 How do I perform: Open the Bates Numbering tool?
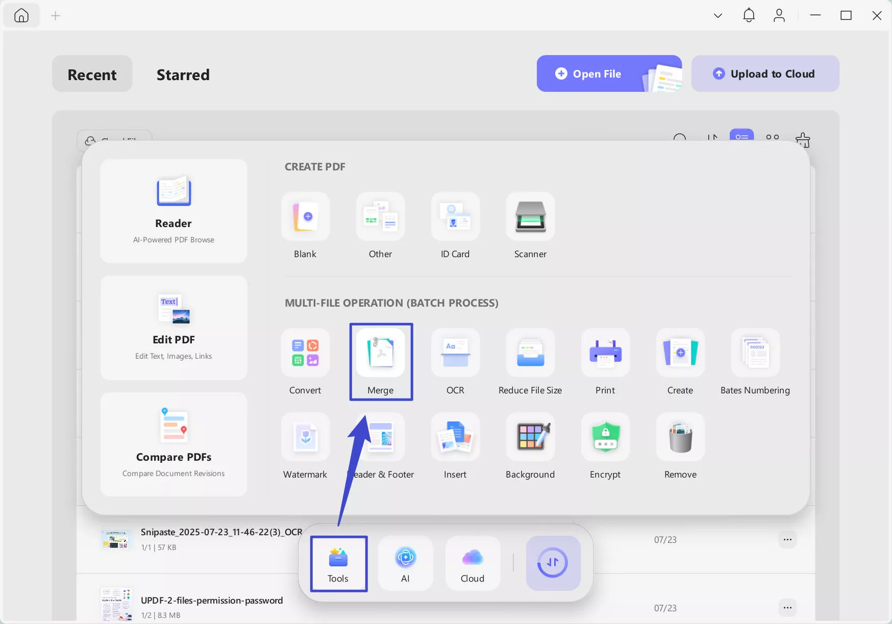tap(755, 361)
